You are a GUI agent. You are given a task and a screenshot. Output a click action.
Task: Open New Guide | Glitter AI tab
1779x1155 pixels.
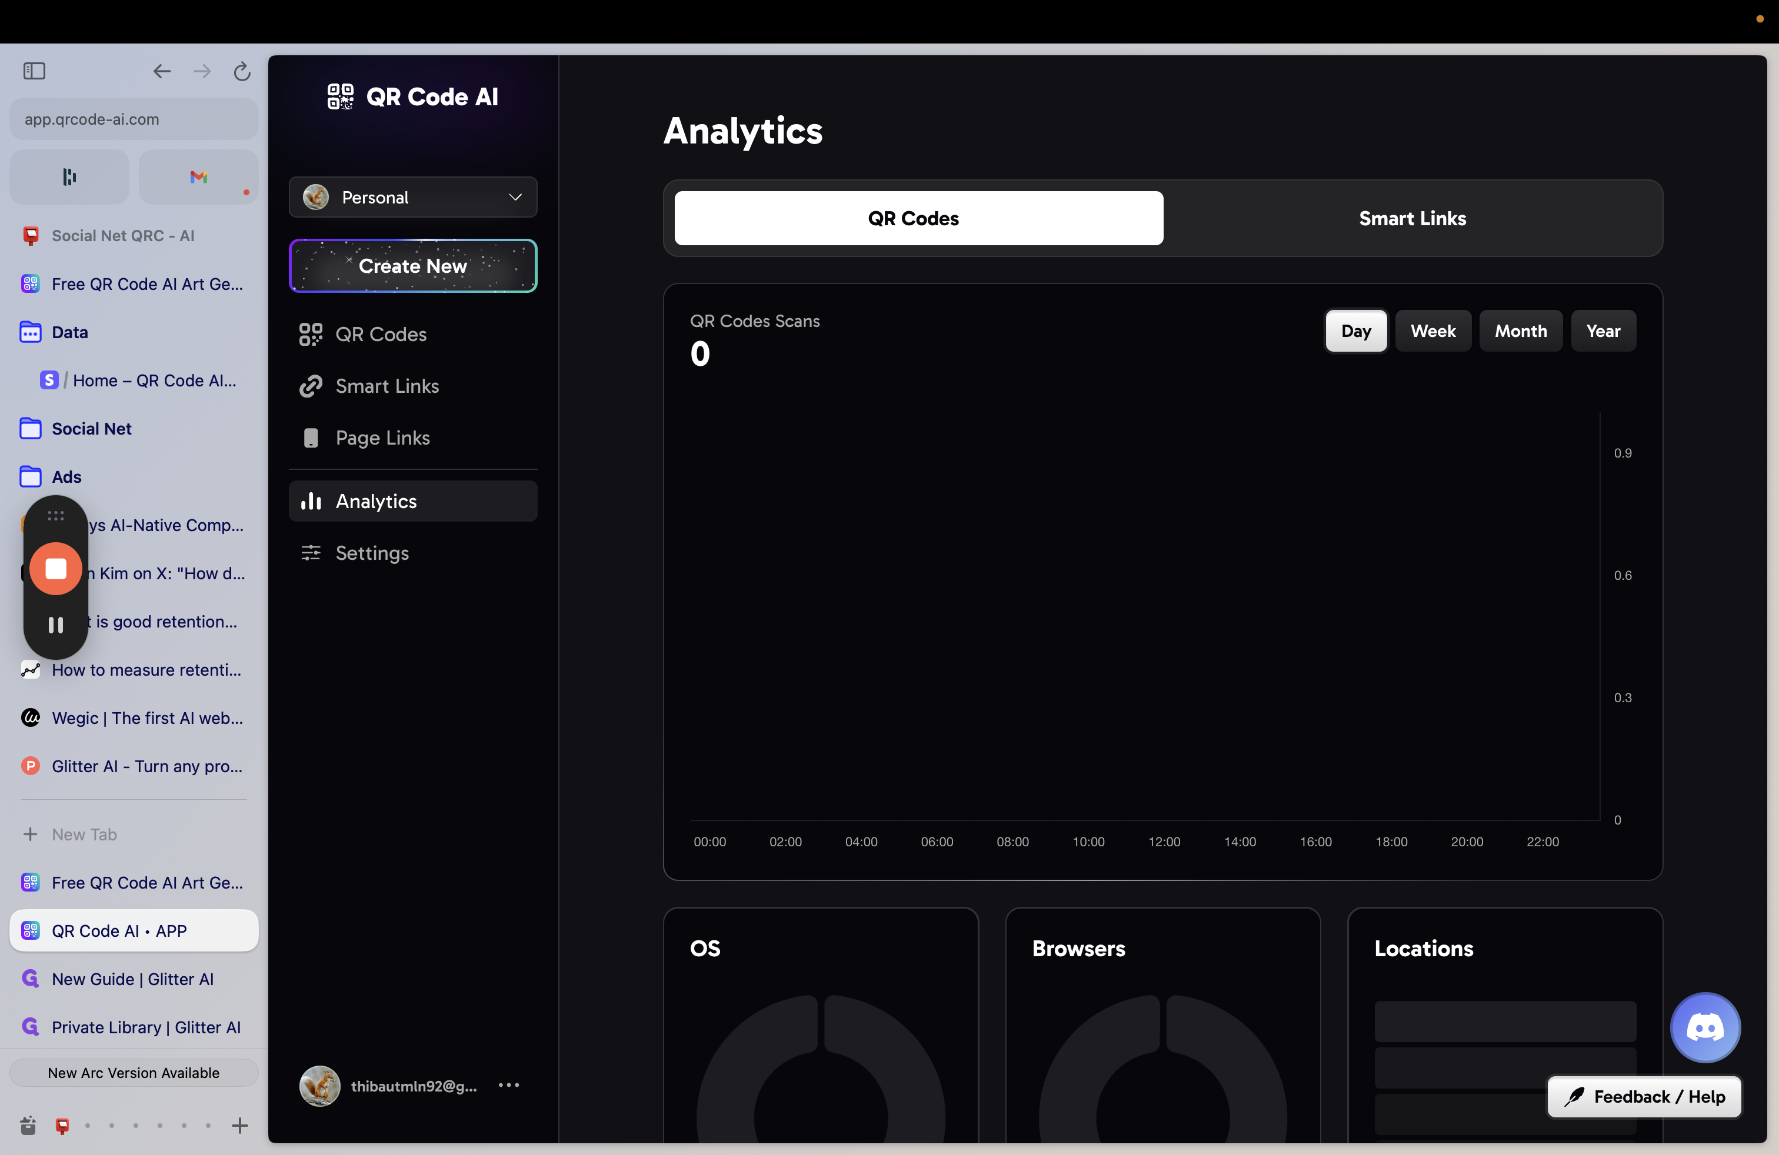pyautogui.click(x=133, y=979)
